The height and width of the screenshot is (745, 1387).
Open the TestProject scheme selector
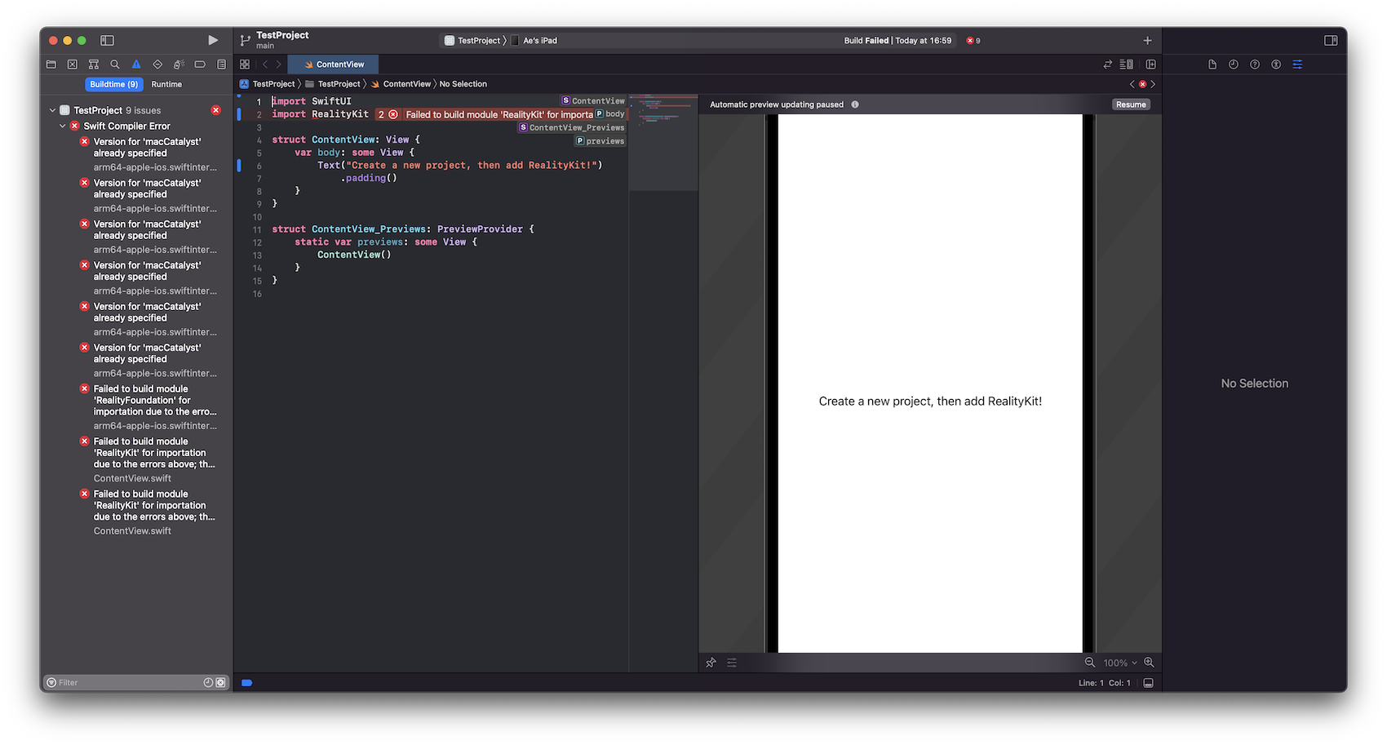click(472, 40)
